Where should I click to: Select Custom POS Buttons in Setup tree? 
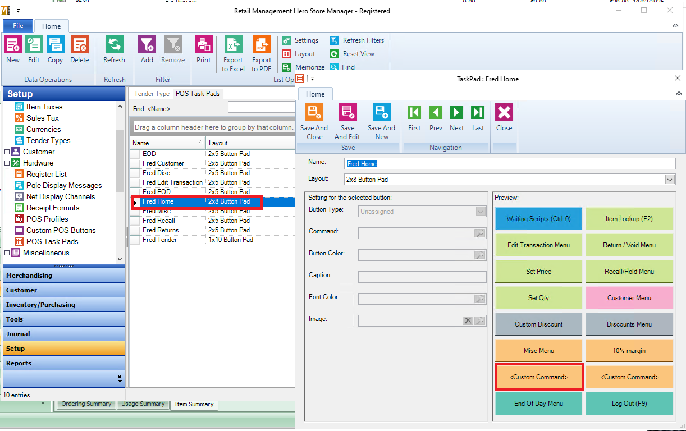pyautogui.click(x=61, y=230)
